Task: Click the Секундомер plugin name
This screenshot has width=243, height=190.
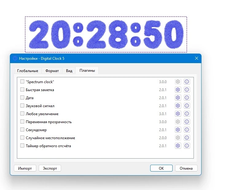Action: point(36,130)
